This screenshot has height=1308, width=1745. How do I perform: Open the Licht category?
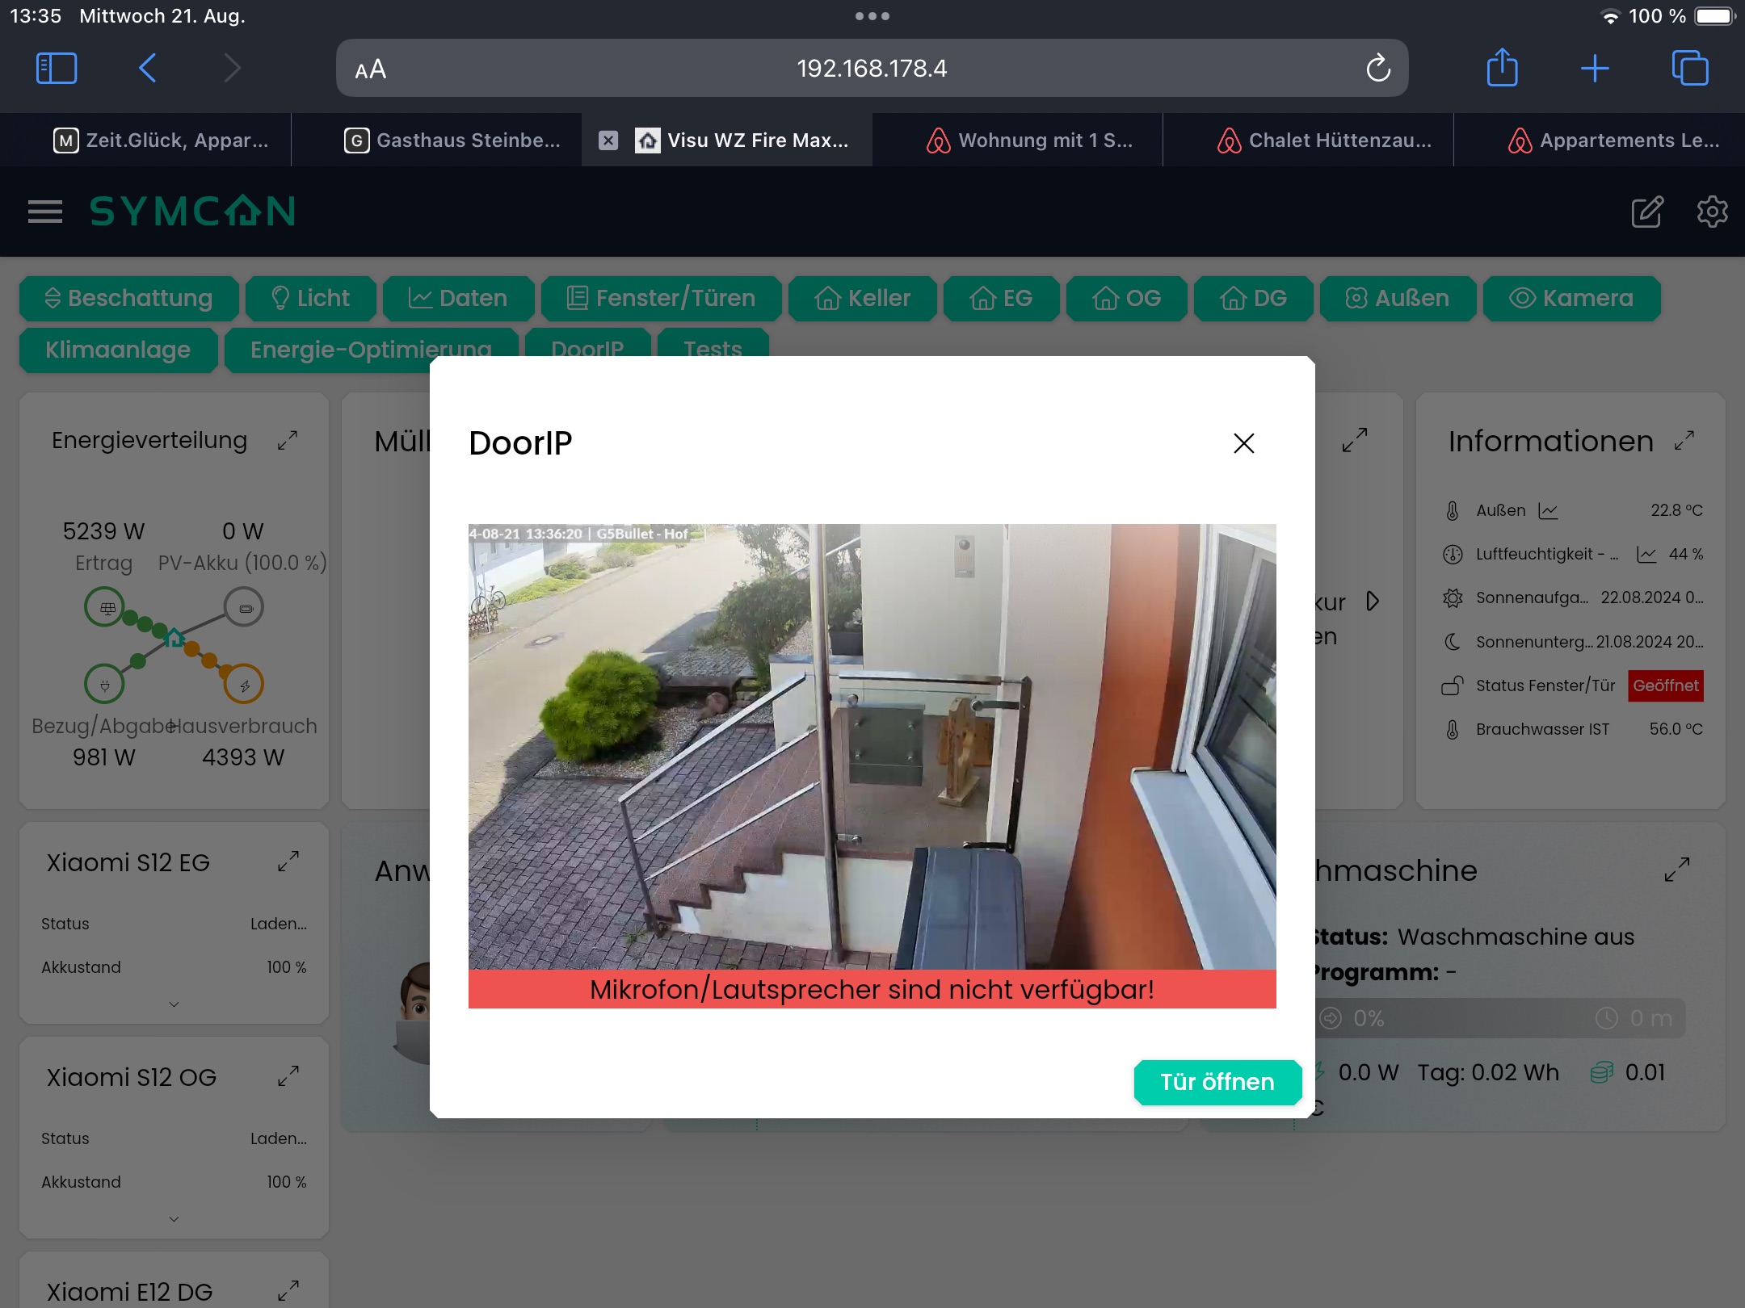(311, 299)
